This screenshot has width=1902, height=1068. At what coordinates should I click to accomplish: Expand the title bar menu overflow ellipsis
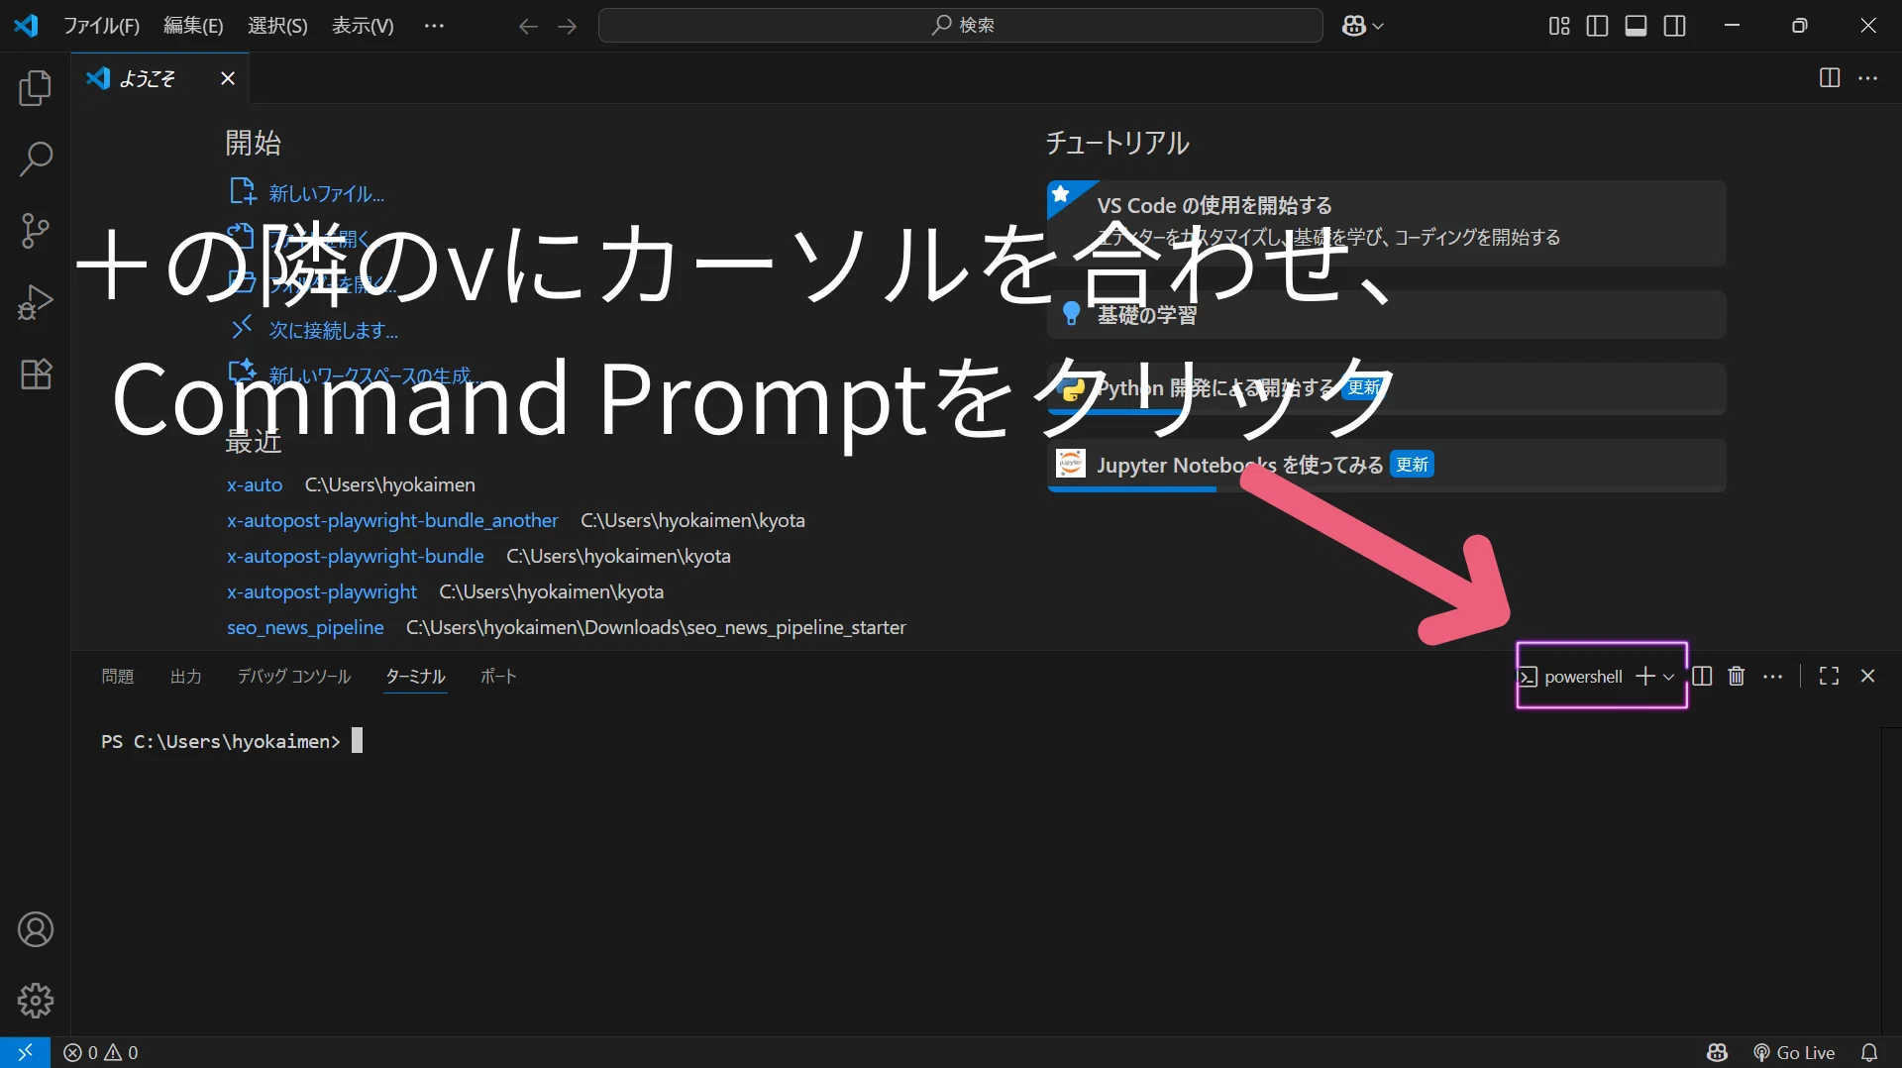(x=434, y=26)
